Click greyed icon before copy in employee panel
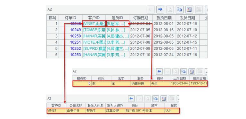This screenshot has height=119, width=246. click(x=176, y=71)
